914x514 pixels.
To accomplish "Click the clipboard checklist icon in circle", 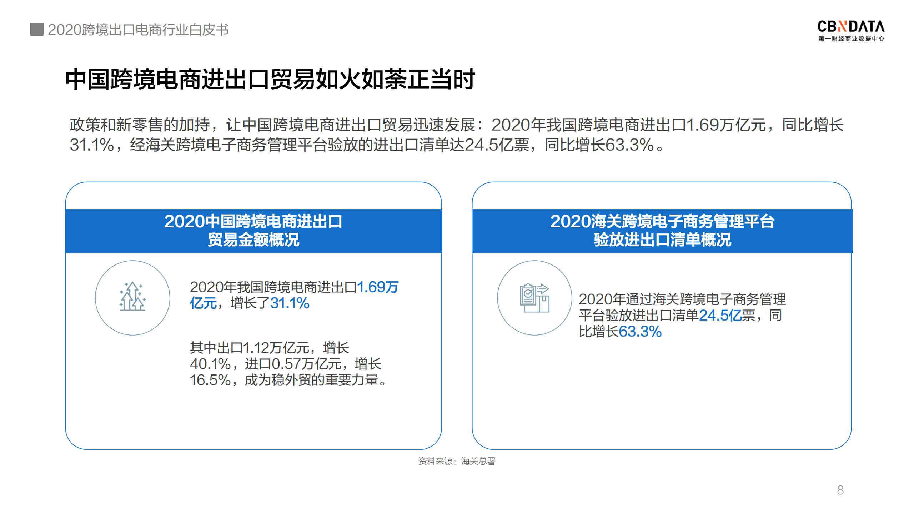I will pyautogui.click(x=534, y=298).
